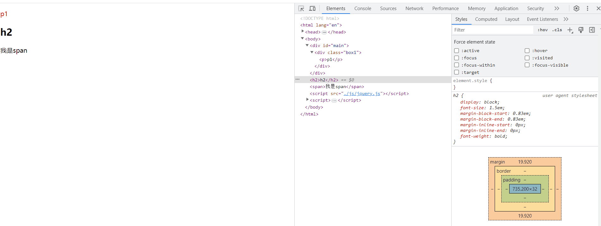Viewport: 601px width, 226px height.
Task: Enable the :focus-visible state checkbox
Action: [x=527, y=65]
